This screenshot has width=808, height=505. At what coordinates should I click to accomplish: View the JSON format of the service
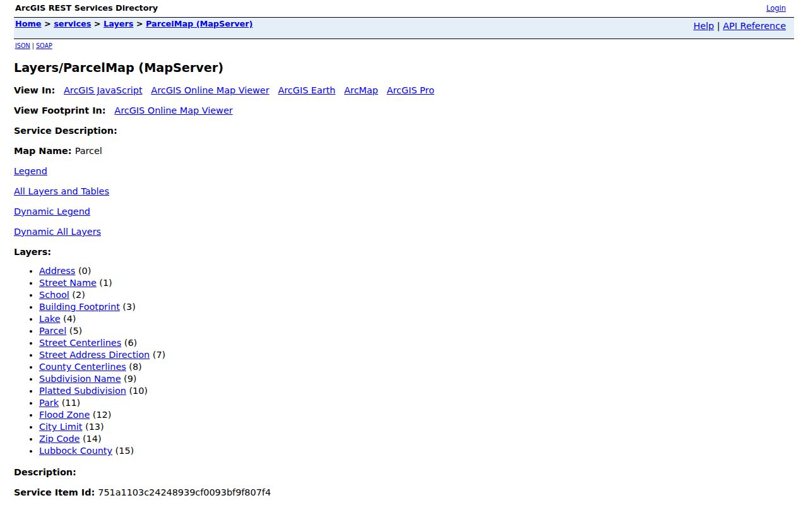[23, 46]
